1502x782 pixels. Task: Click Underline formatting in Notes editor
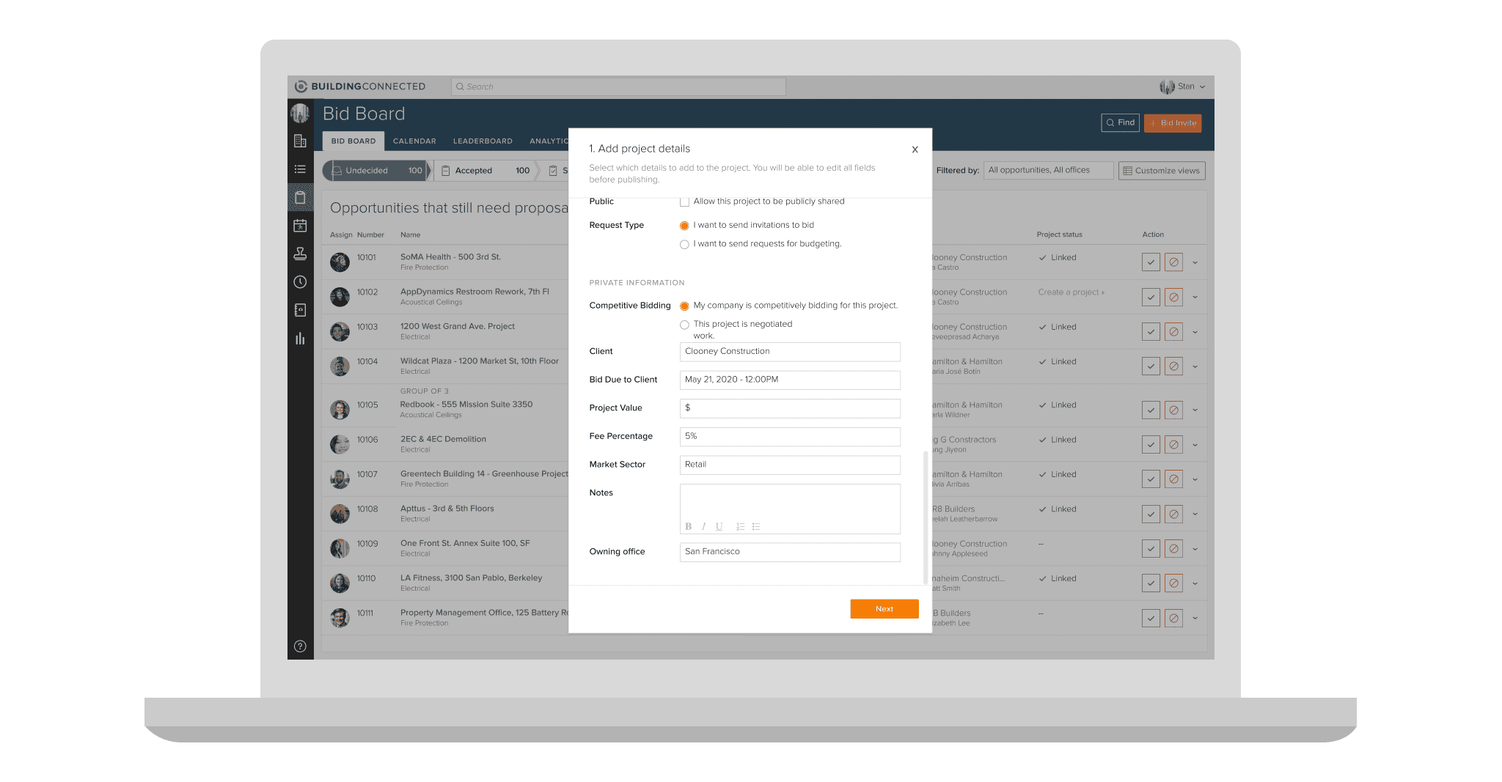click(719, 526)
